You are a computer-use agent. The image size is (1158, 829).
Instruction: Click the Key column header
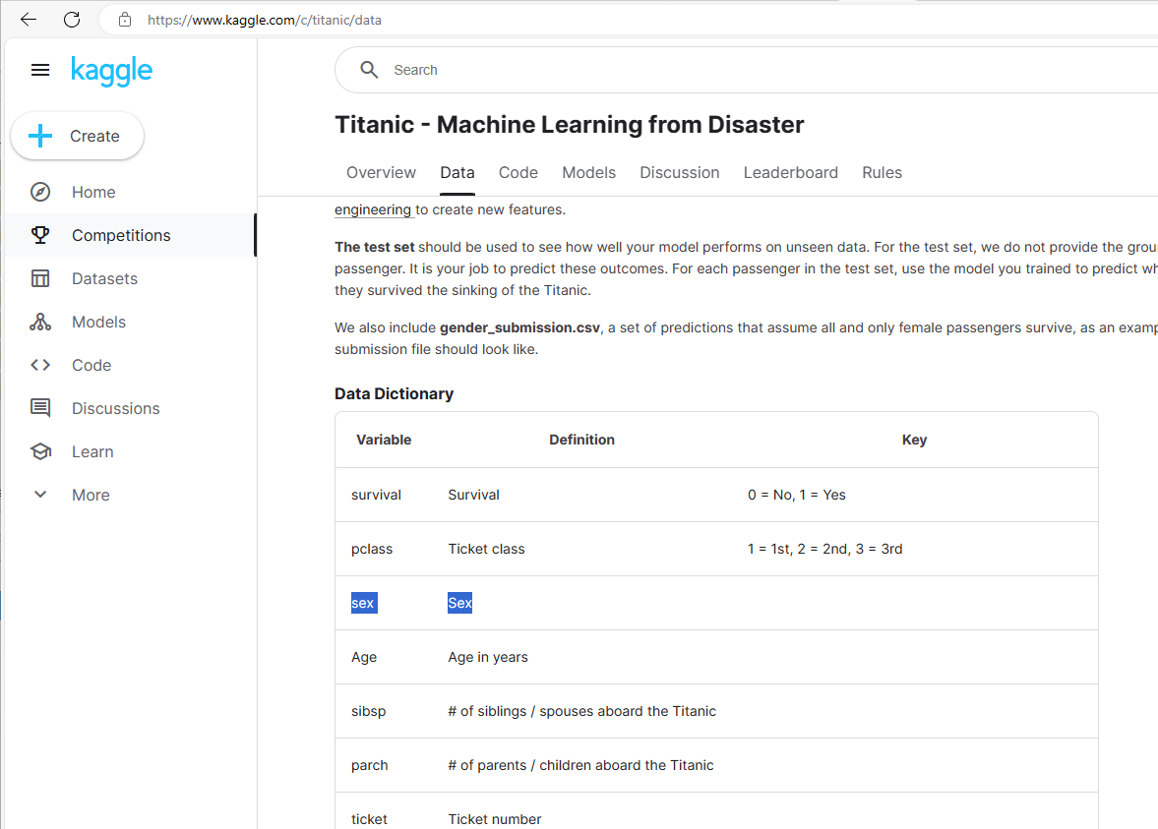914,440
